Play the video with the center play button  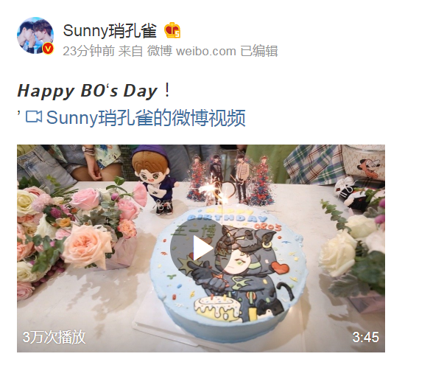tap(201, 248)
